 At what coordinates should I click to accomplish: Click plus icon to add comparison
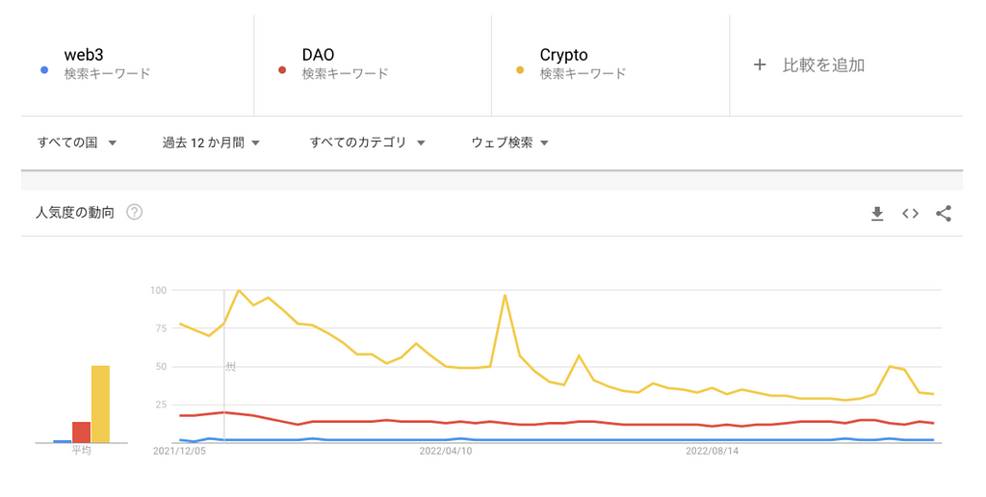760,65
